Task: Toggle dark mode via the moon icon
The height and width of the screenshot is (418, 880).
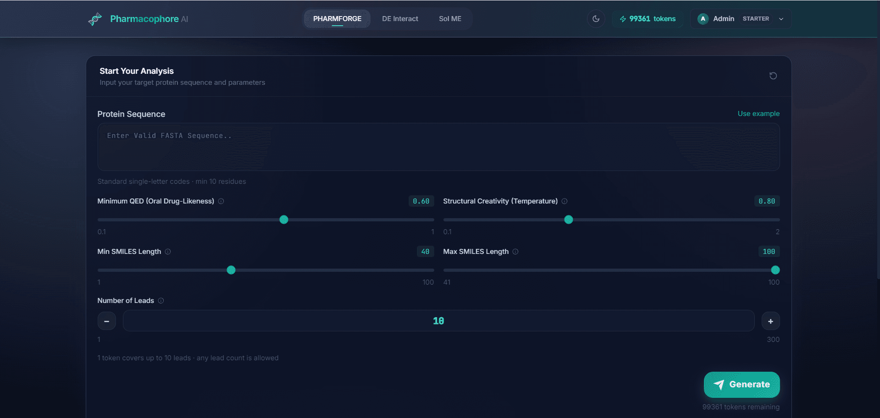Action: (596, 19)
